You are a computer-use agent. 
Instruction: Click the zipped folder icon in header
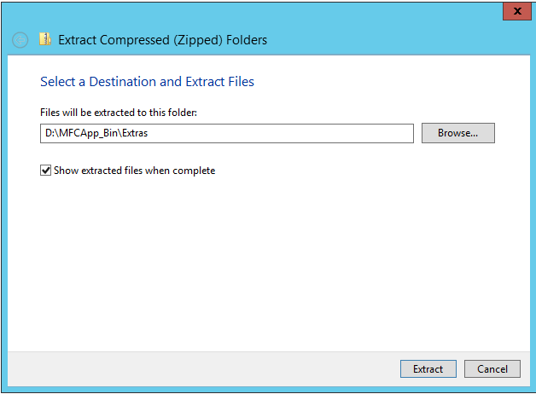(44, 39)
